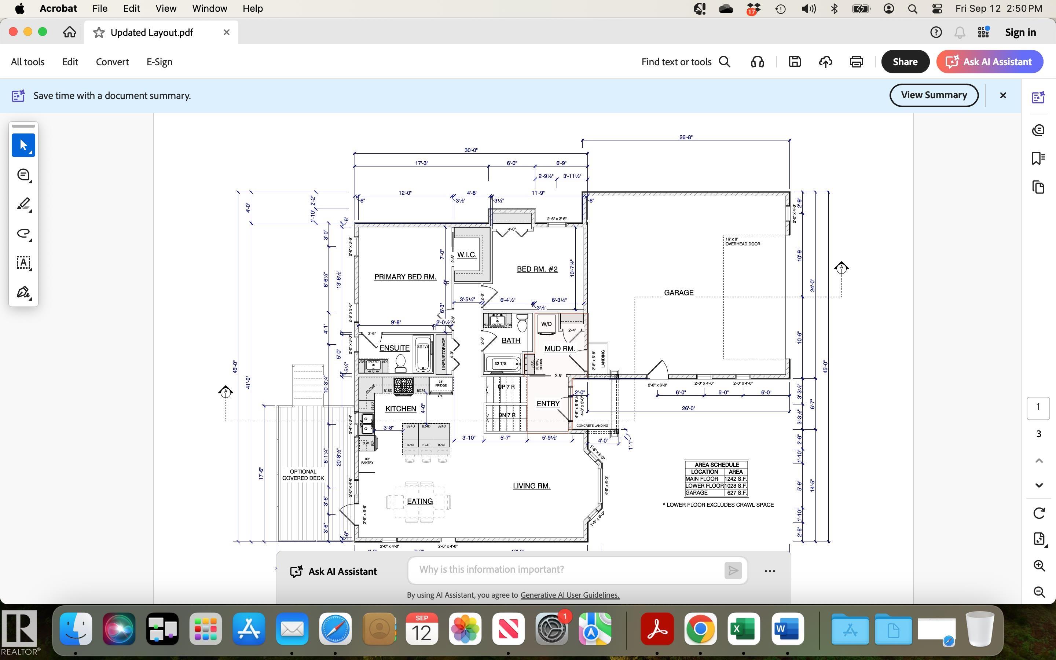The height and width of the screenshot is (660, 1056).
Task: Click the save document icon
Action: click(x=795, y=62)
